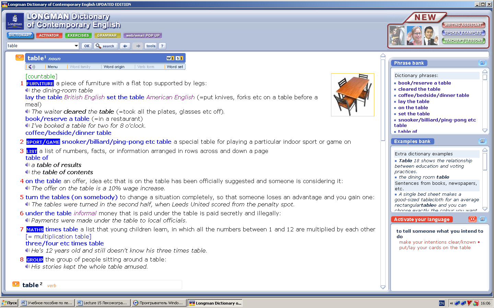Play audio for 'He's 12 years old' example

27,251
